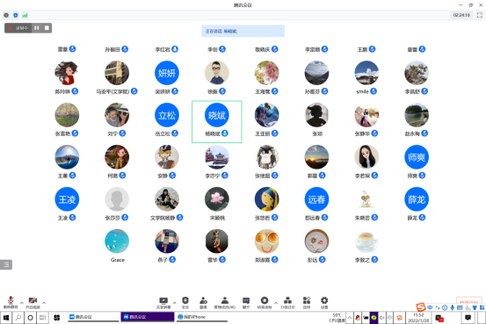Screen dimensions: 486x324
Task: Open the security shield menu in toolbar
Action: coord(185,303)
